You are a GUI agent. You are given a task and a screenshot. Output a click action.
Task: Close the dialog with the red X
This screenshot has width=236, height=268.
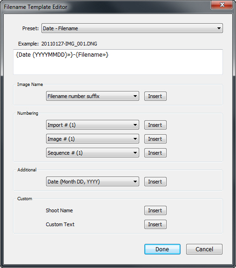pos(222,5)
